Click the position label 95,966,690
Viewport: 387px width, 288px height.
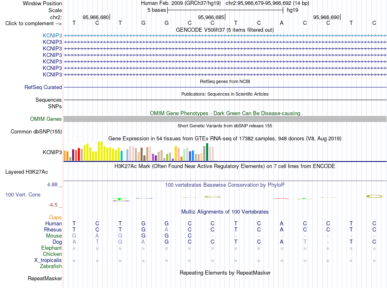pos(326,17)
